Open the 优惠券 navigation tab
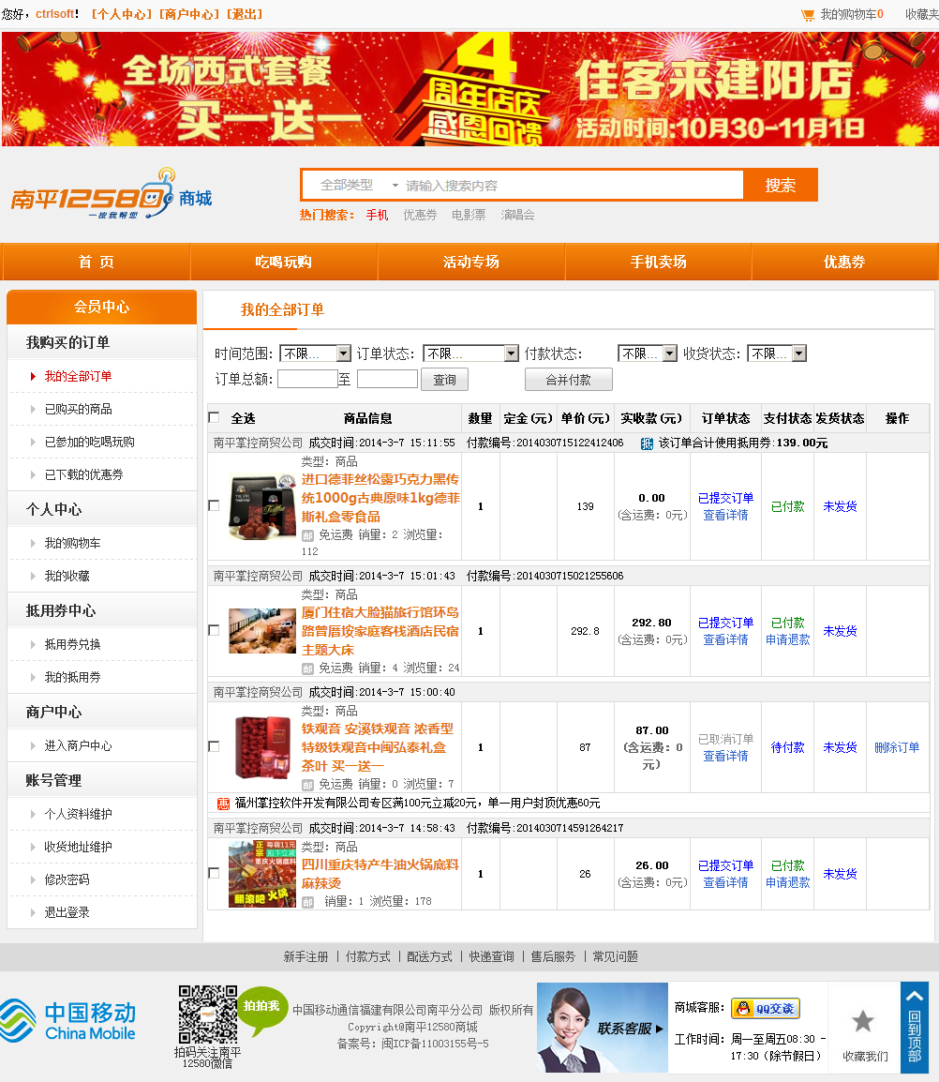 click(x=844, y=262)
